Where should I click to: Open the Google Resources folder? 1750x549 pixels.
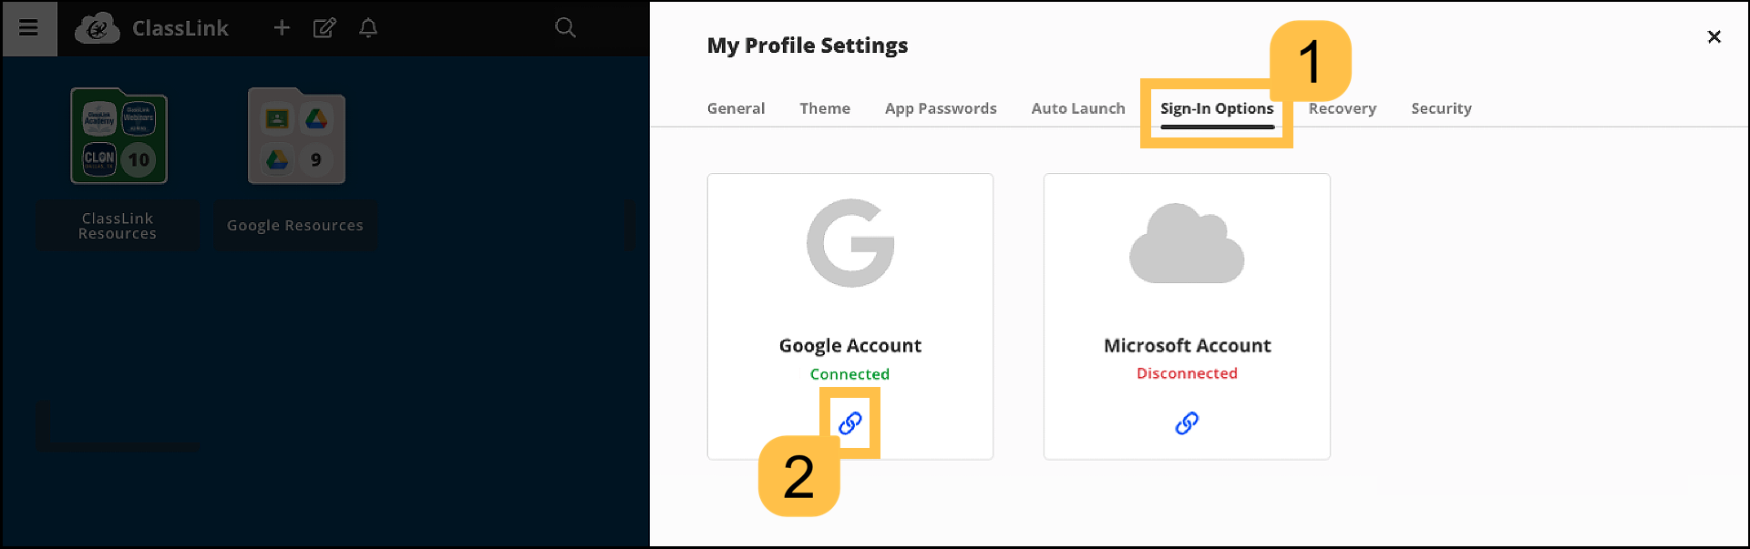click(296, 137)
